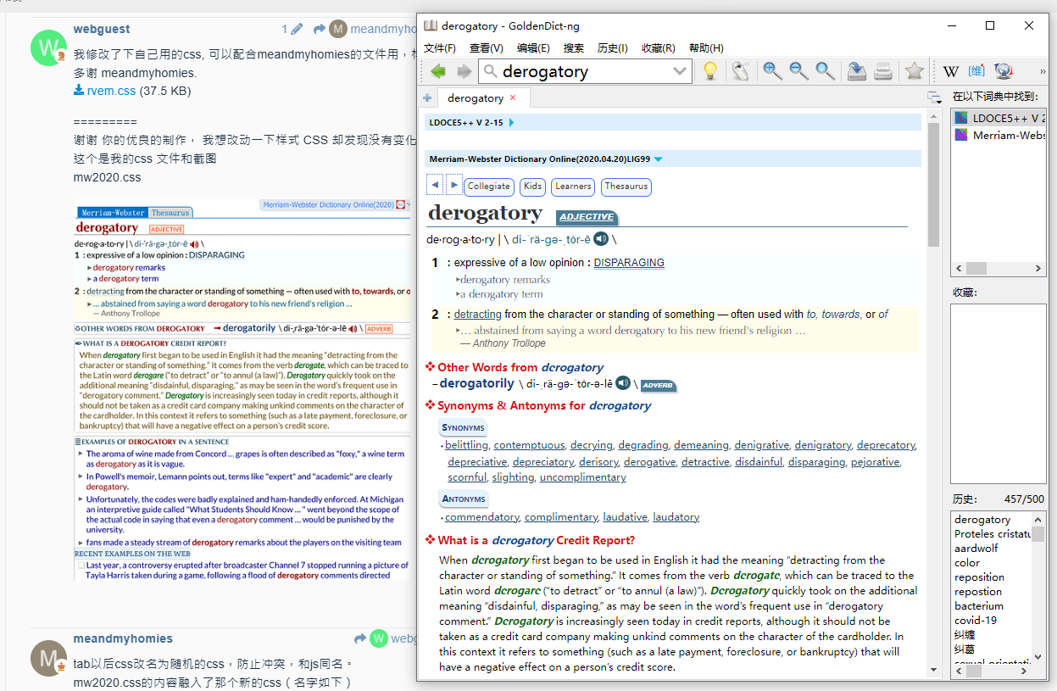Follow the DISPARAGING link
Viewport: 1057px width, 691px height.
[x=629, y=263]
